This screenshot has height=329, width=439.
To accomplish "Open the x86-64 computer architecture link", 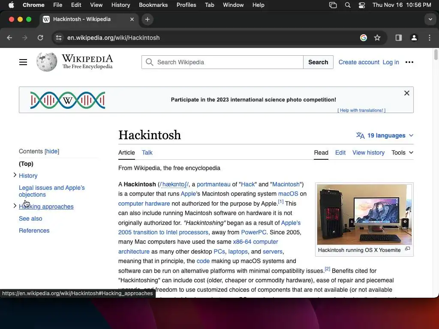I will (x=198, y=247).
